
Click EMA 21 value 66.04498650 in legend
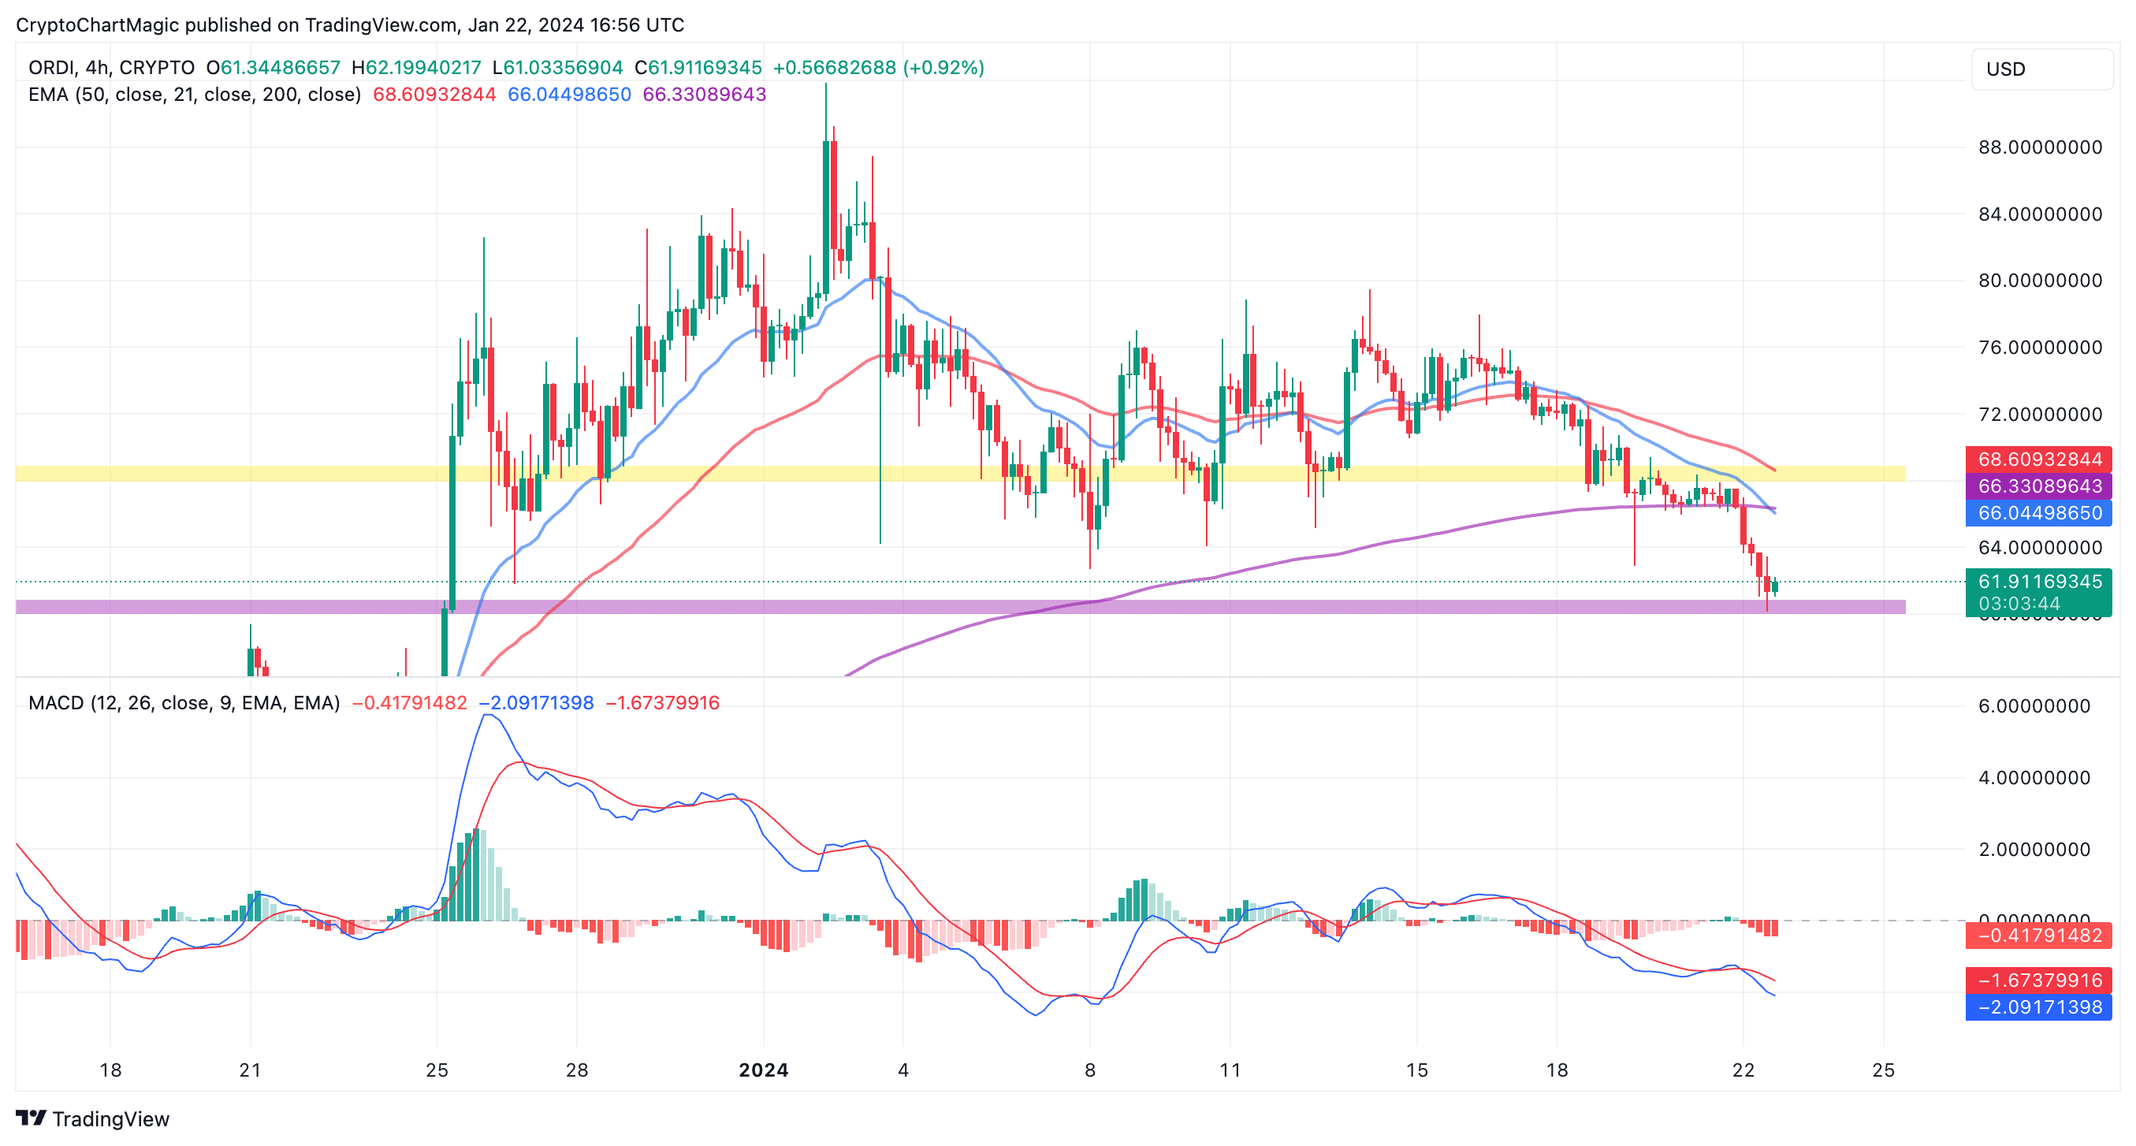tap(570, 95)
